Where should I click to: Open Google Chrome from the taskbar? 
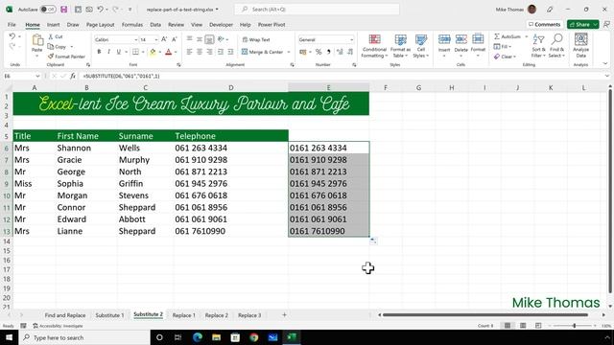coord(253,337)
